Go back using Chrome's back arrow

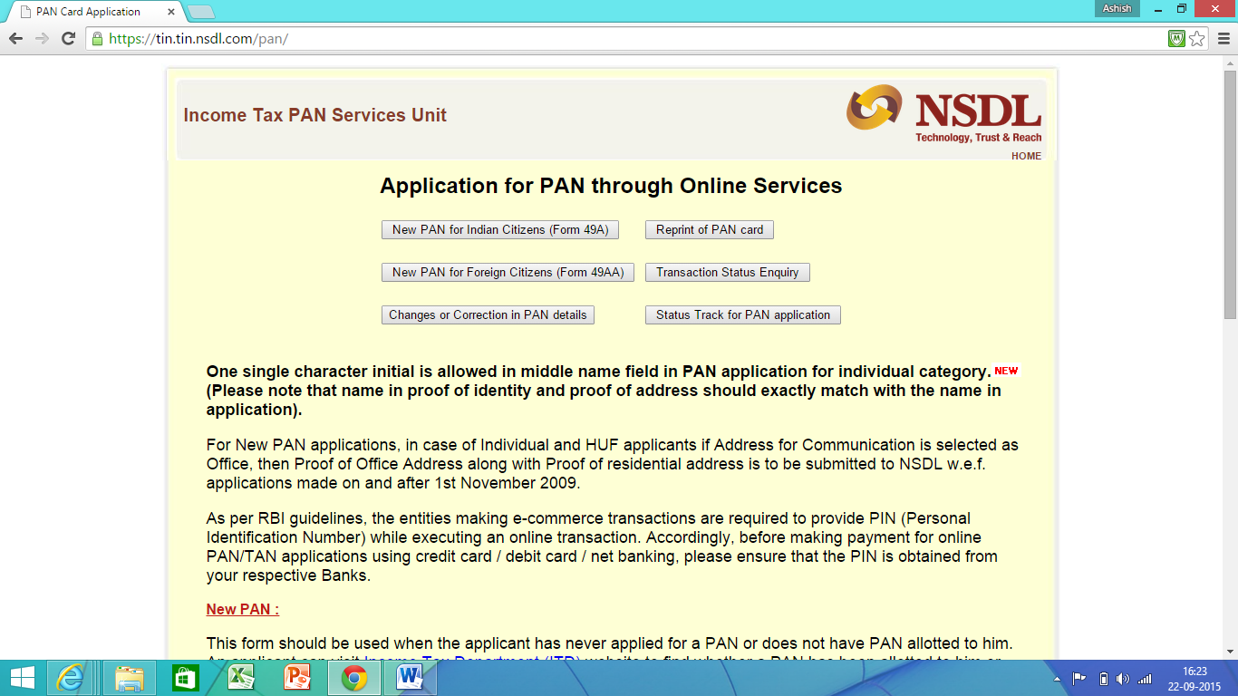(15, 39)
